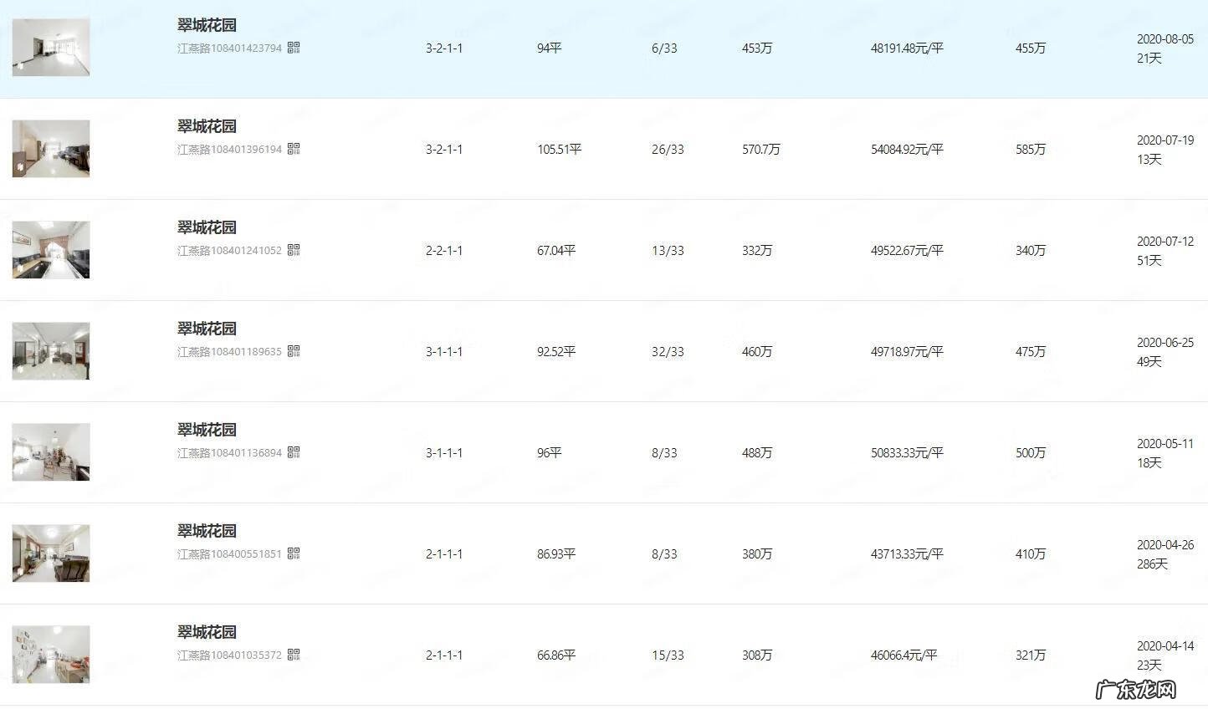Open floor plan icon beside listing 108401423794
Screen dimensions: 1208x714
294,48
